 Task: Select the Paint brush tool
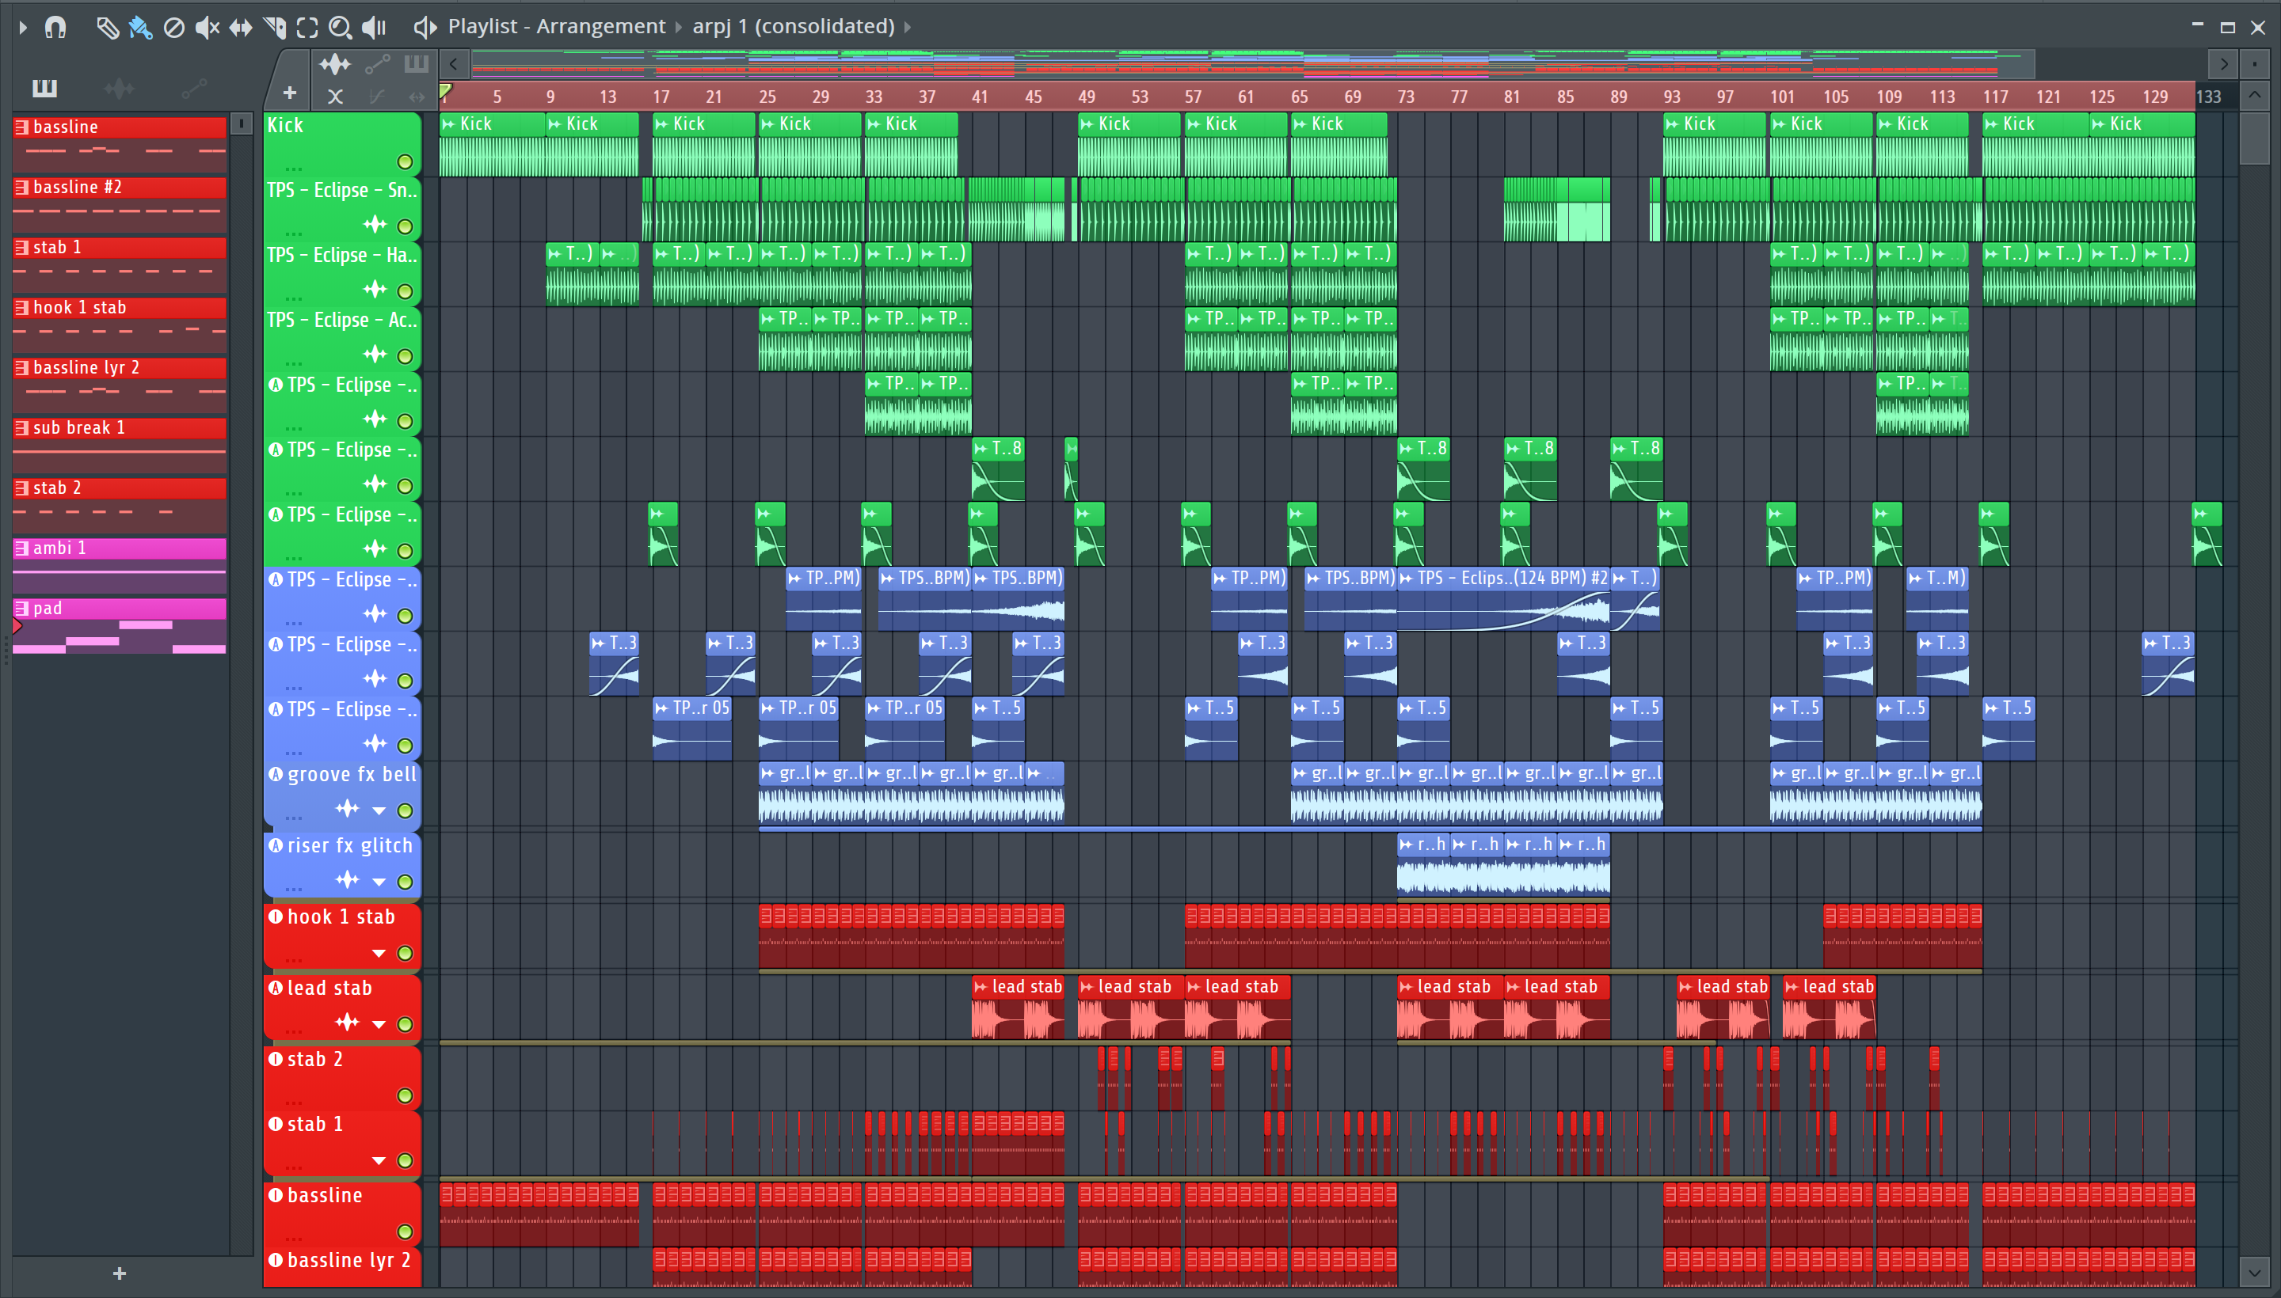[140, 28]
